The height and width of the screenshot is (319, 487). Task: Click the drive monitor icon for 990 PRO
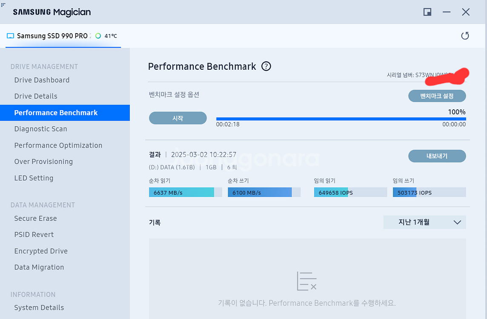pyautogui.click(x=10, y=36)
